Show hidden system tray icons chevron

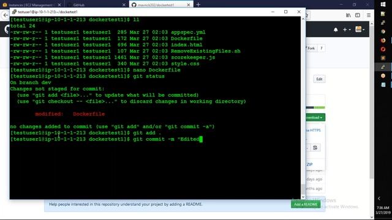[379, 199]
